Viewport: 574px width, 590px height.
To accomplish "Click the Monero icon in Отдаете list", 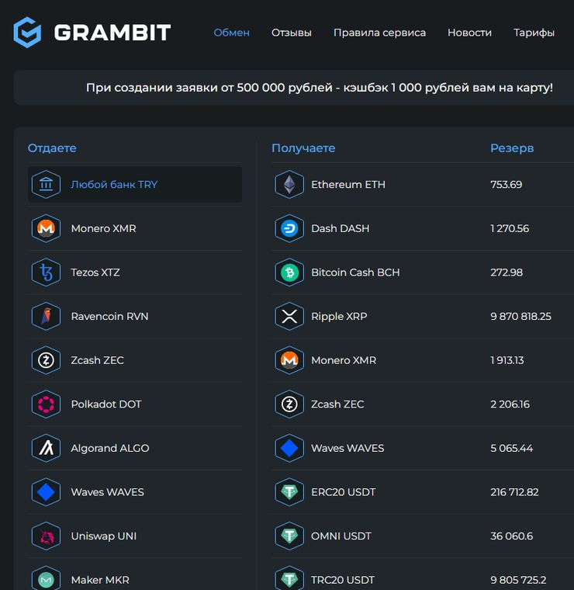I will click(46, 228).
